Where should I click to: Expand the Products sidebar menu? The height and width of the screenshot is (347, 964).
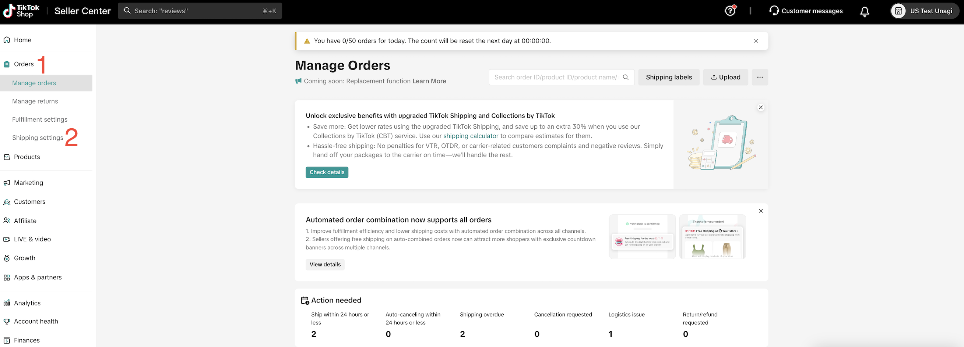pyautogui.click(x=27, y=157)
